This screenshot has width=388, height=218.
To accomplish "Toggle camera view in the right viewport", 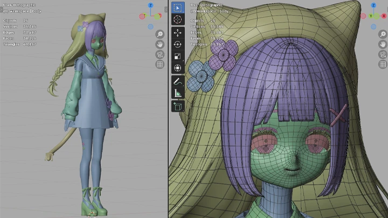I will 382,54.
